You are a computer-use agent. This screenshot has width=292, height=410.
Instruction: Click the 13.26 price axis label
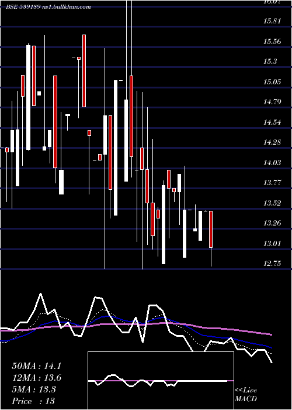coord(272,223)
